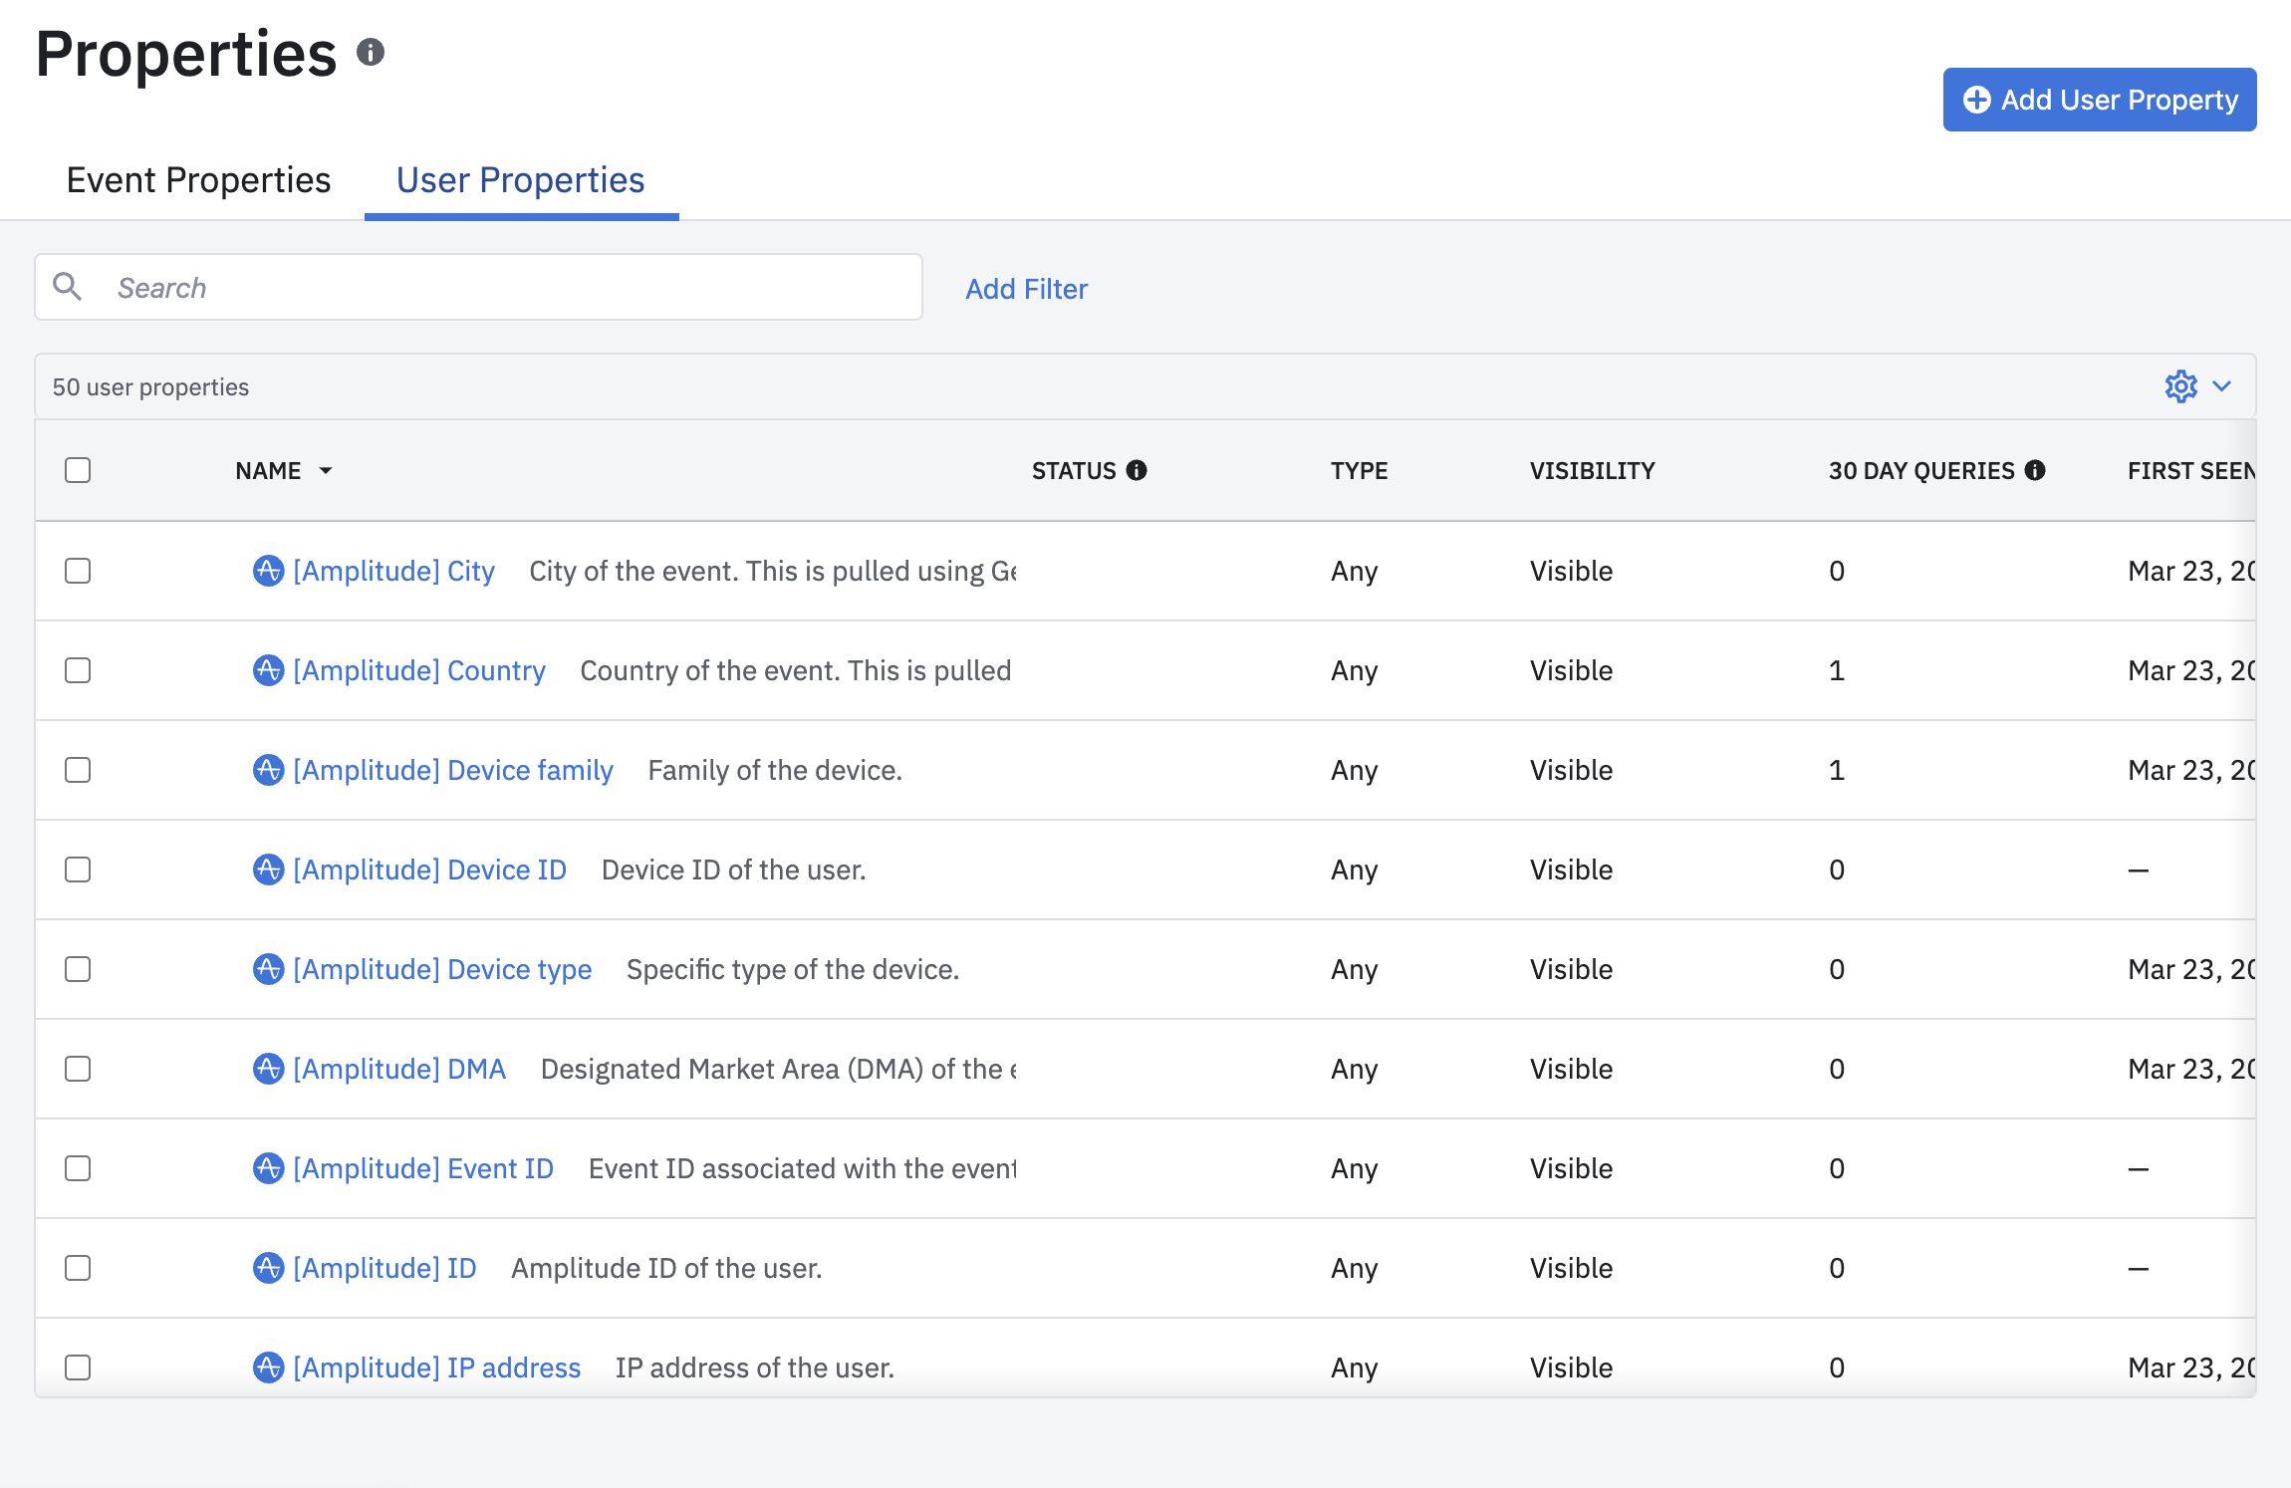Screen dimensions: 2291x1488
Task: Click the Status column info icon
Action: [x=1137, y=470]
